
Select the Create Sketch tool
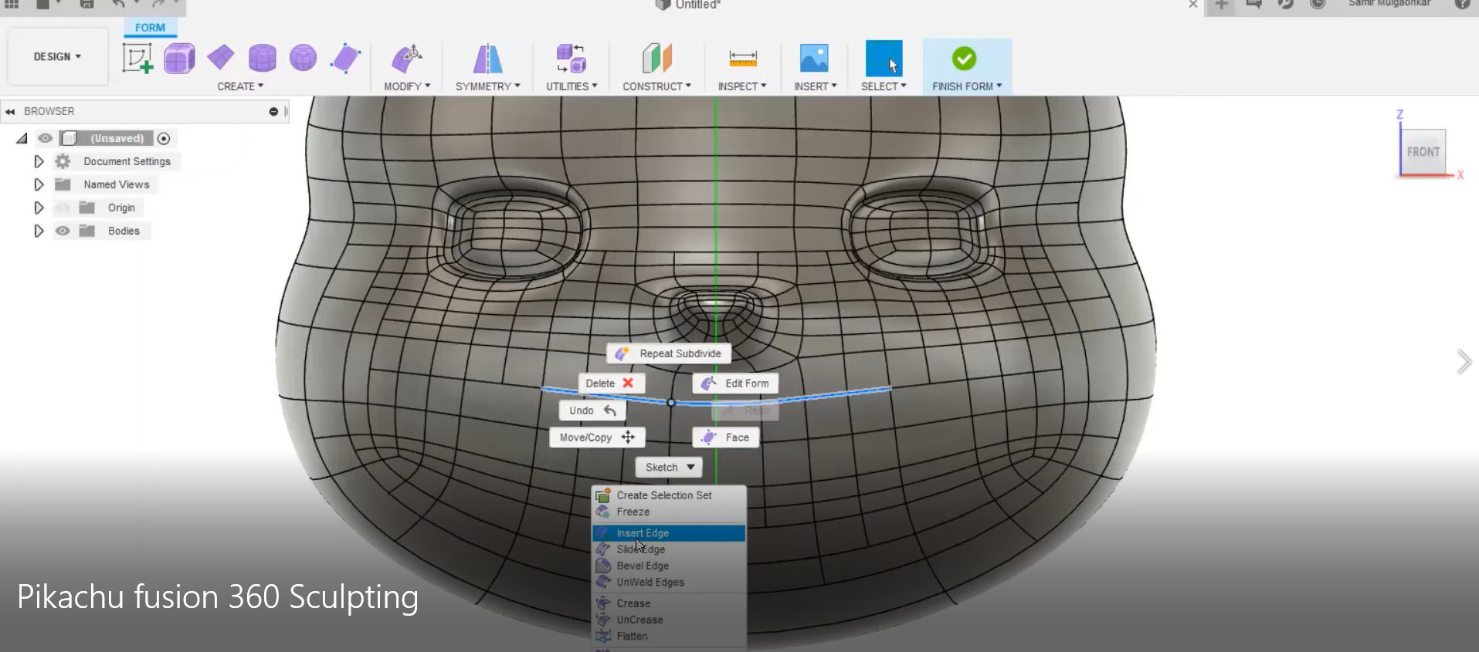[x=137, y=58]
